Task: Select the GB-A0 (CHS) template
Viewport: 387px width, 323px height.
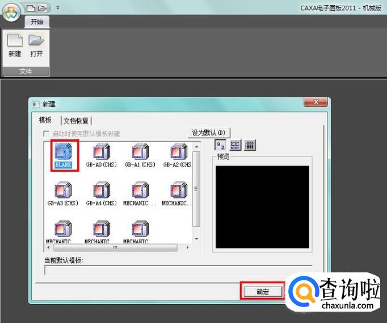Action: (102, 156)
